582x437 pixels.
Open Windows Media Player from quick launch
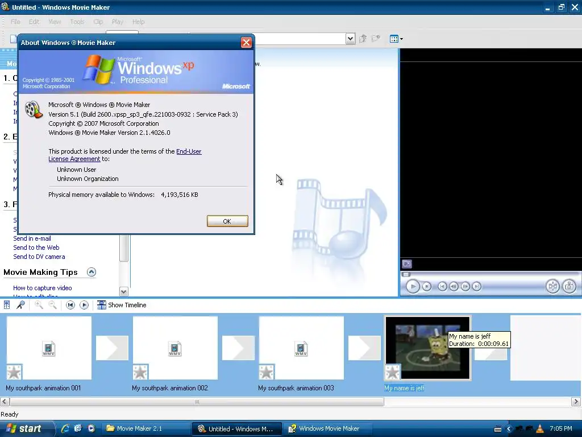(x=92, y=428)
